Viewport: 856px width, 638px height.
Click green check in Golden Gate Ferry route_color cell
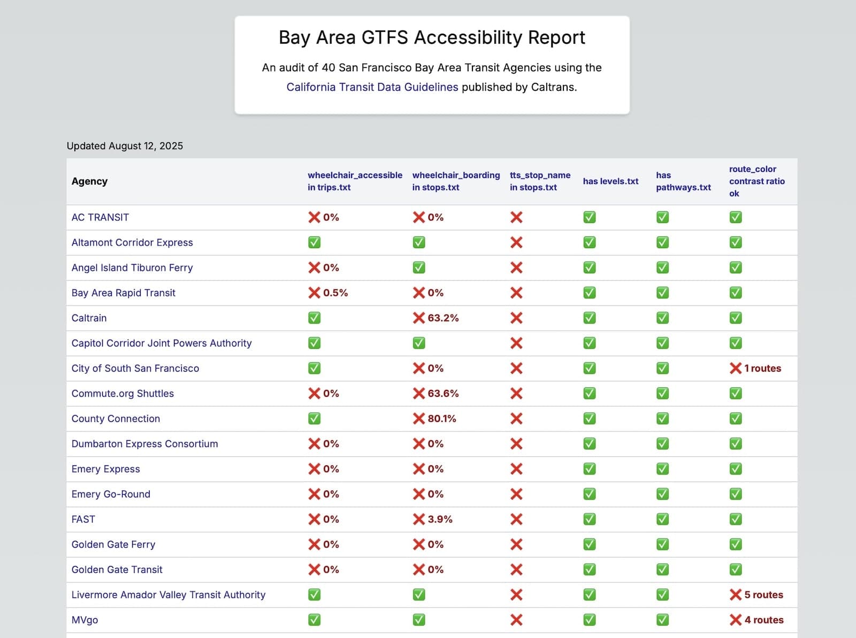pos(736,544)
